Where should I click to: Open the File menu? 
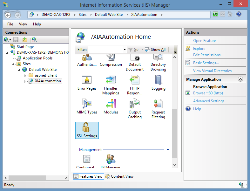tap(10, 24)
